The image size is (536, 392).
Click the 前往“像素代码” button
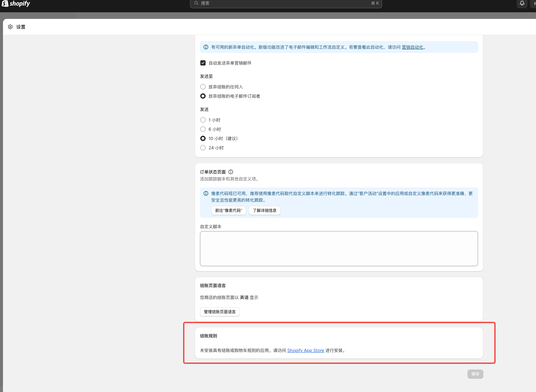(x=228, y=211)
